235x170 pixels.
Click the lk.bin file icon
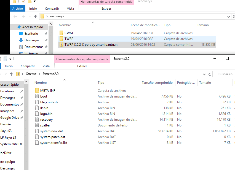[37, 108]
